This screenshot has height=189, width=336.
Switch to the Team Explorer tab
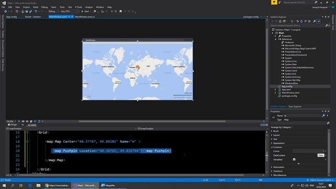[295, 107]
